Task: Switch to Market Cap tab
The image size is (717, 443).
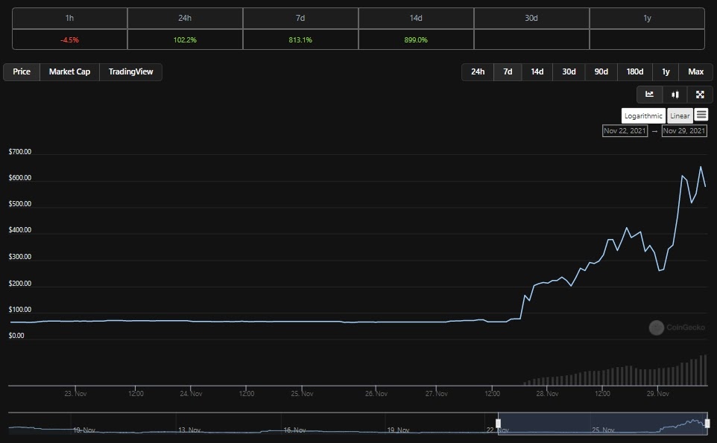Action: pos(69,72)
